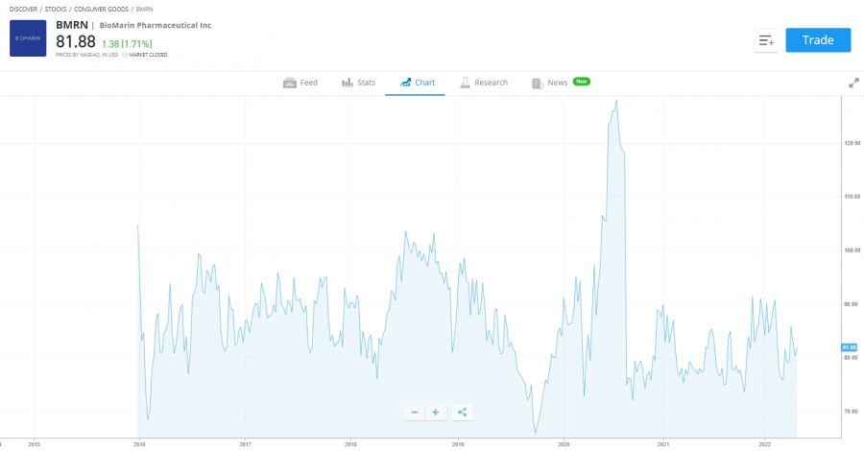
Task: Open the News tab
Action: 557,83
